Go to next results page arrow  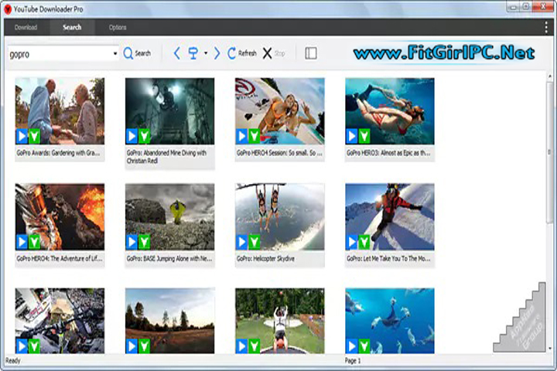[x=217, y=53]
